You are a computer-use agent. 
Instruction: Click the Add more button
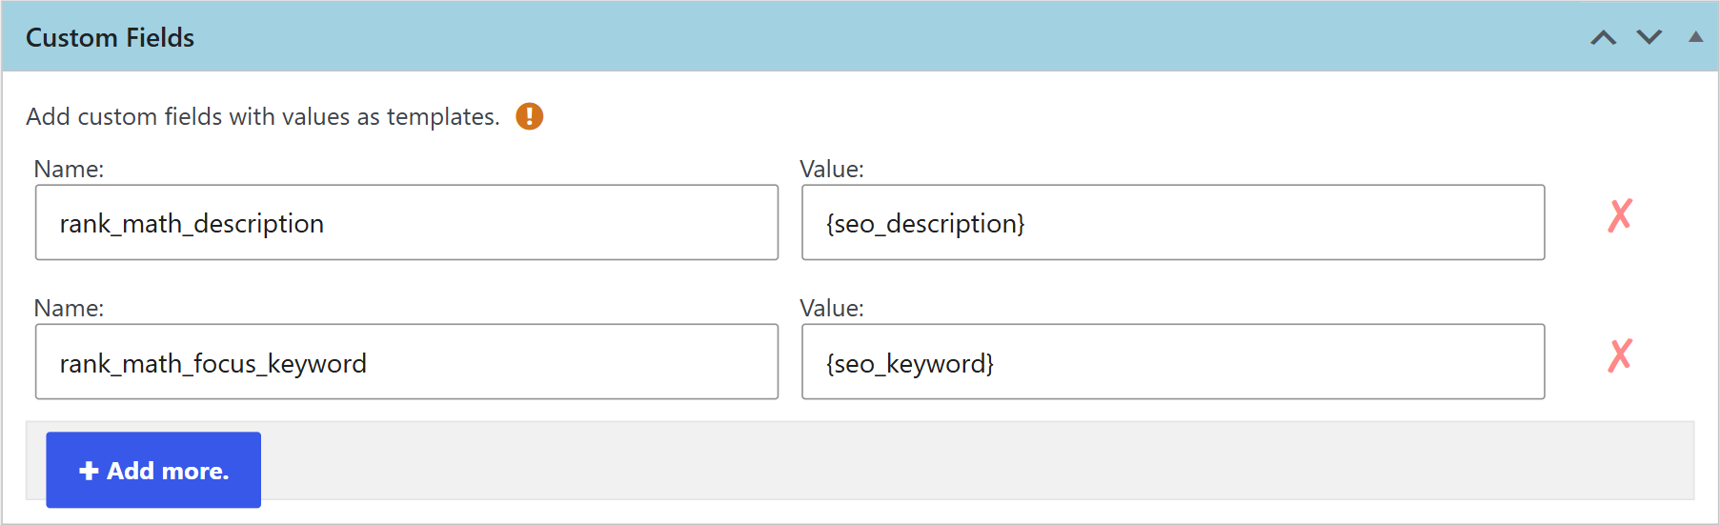click(x=153, y=470)
